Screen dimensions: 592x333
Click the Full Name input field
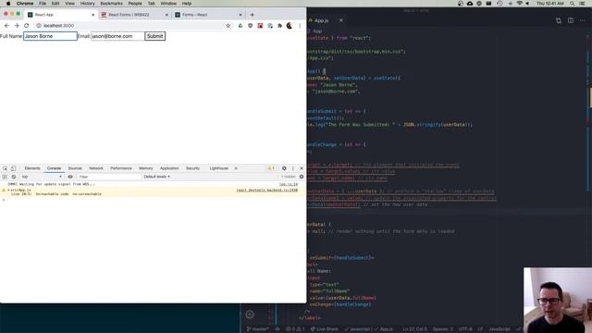click(x=50, y=36)
